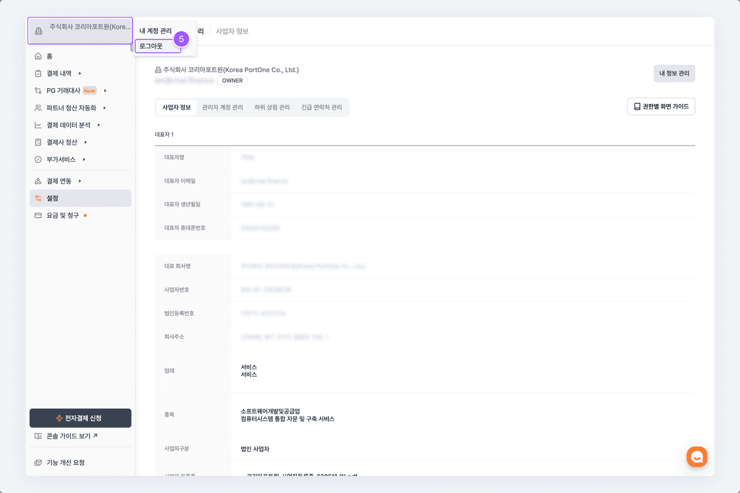This screenshot has width=740, height=493.
Task: Click the 파트너 정산 자동화 people icon
Action: click(x=38, y=108)
